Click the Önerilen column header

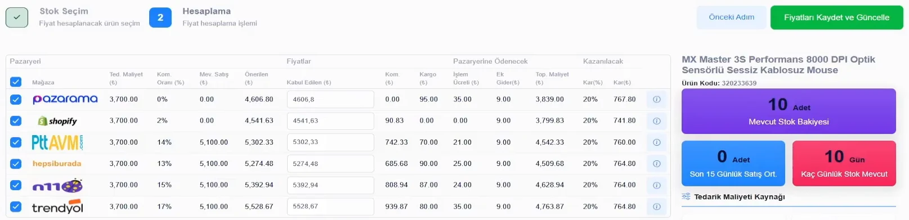[257, 78]
